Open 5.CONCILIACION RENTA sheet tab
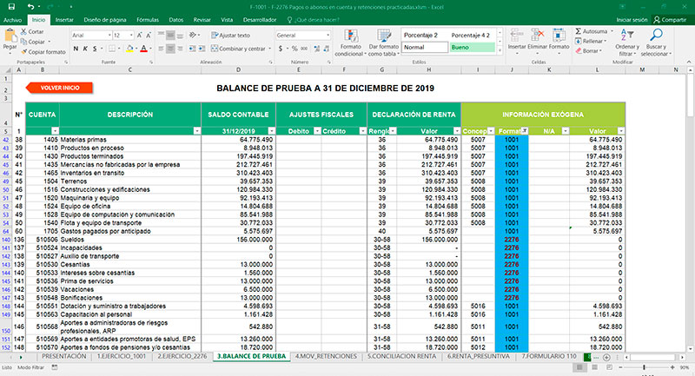Viewport: 695px width, 376px height. point(401,357)
